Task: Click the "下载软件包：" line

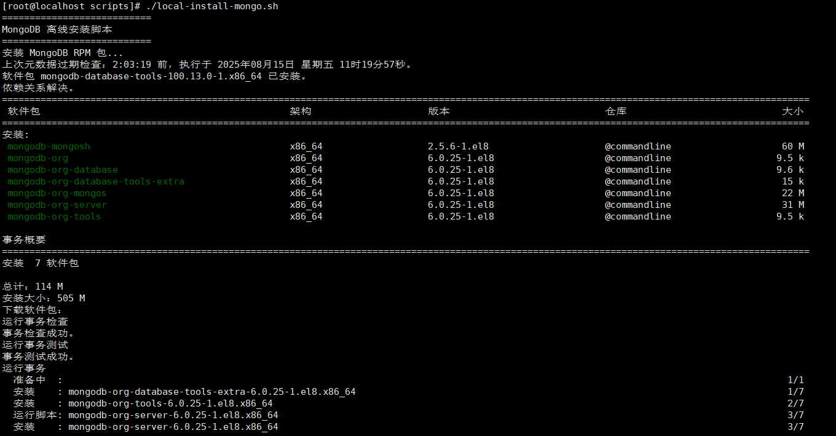Action: click(32, 310)
